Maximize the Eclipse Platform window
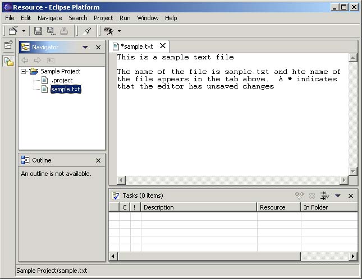The image size is (362, 279). pos(344,7)
